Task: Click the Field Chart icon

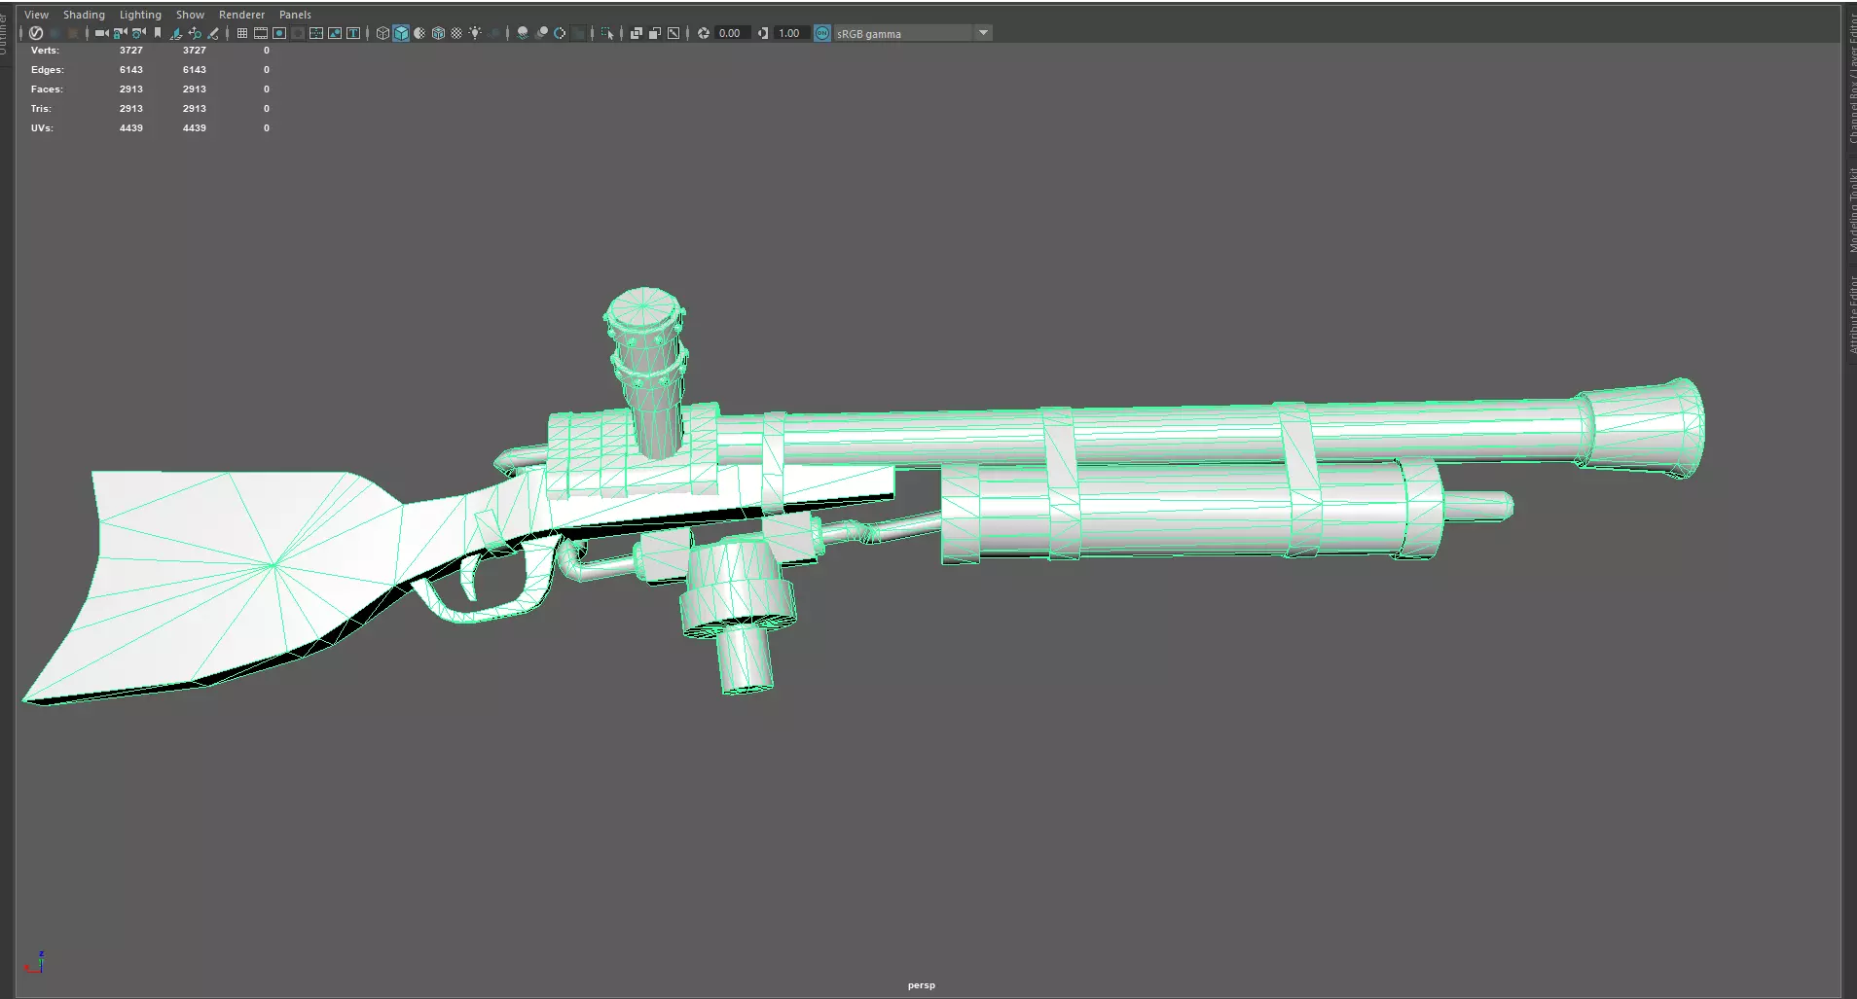Action: point(316,33)
